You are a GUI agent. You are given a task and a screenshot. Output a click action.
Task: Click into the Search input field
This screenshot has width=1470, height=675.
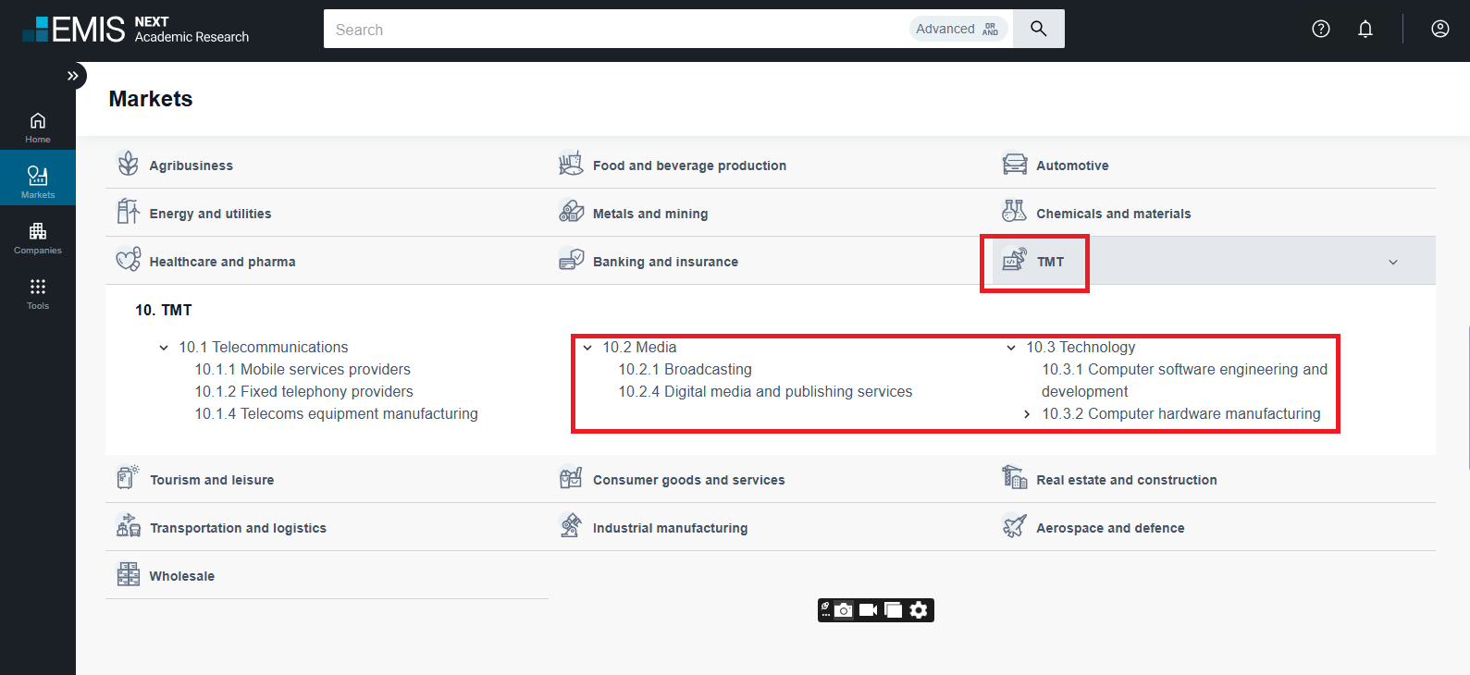click(611, 30)
